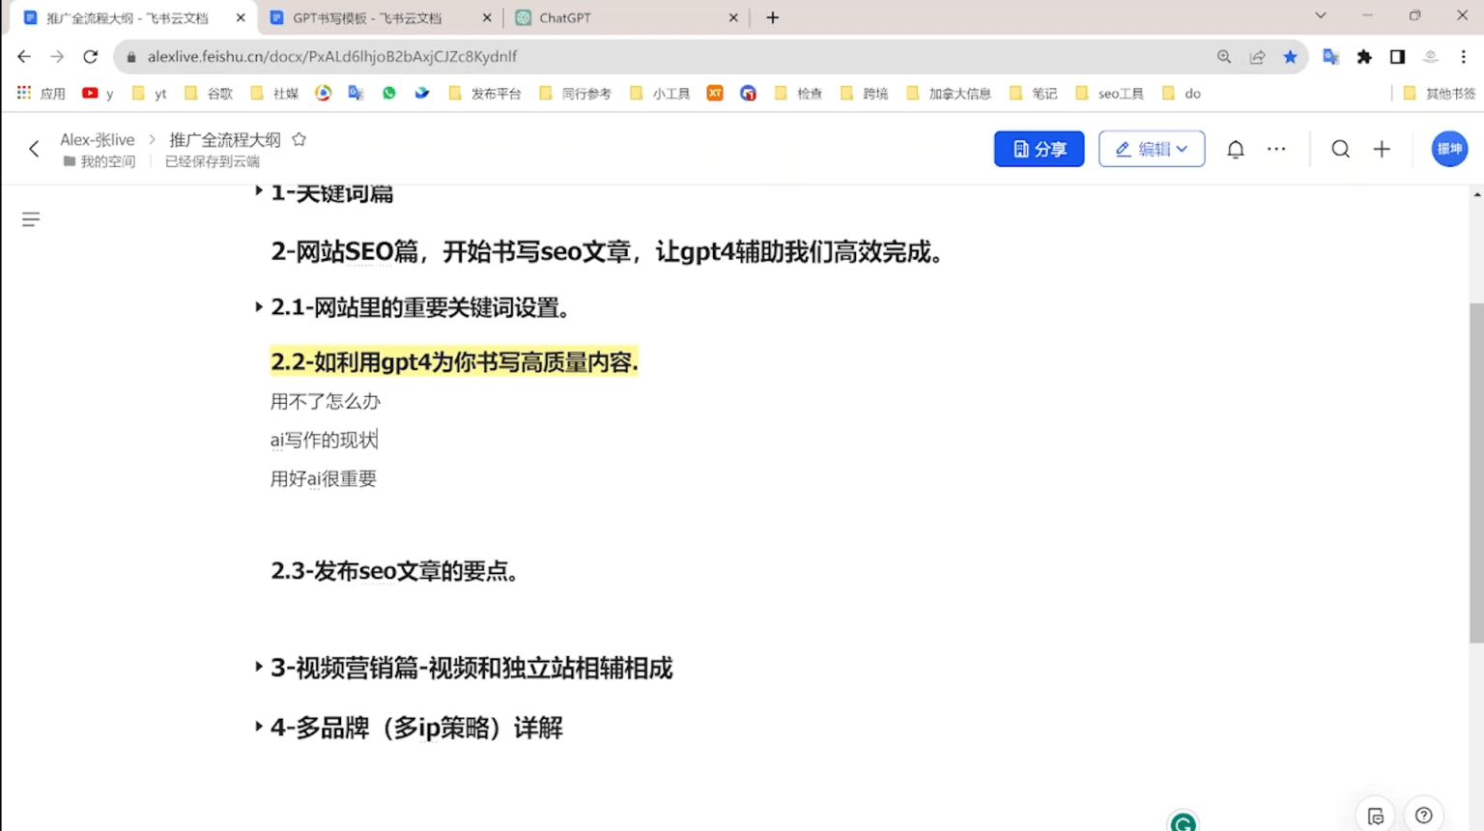Expand the 1-关键词篇 section

click(x=258, y=190)
